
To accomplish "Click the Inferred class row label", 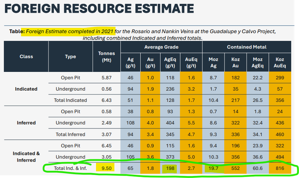I will 26,123.
